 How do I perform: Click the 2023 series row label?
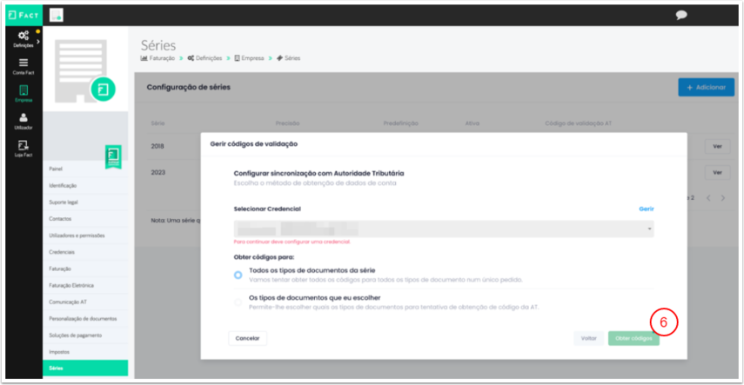158,173
